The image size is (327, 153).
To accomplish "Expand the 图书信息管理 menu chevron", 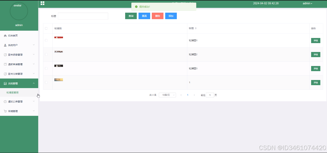I will tap(34, 54).
